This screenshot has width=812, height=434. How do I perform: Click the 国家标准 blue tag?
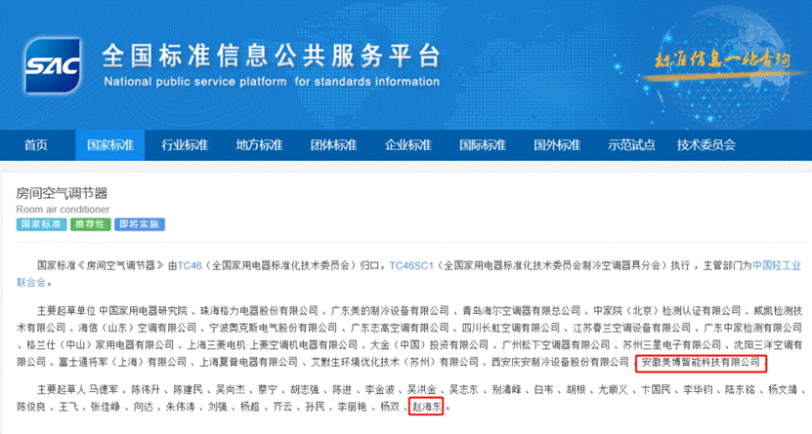coord(41,224)
